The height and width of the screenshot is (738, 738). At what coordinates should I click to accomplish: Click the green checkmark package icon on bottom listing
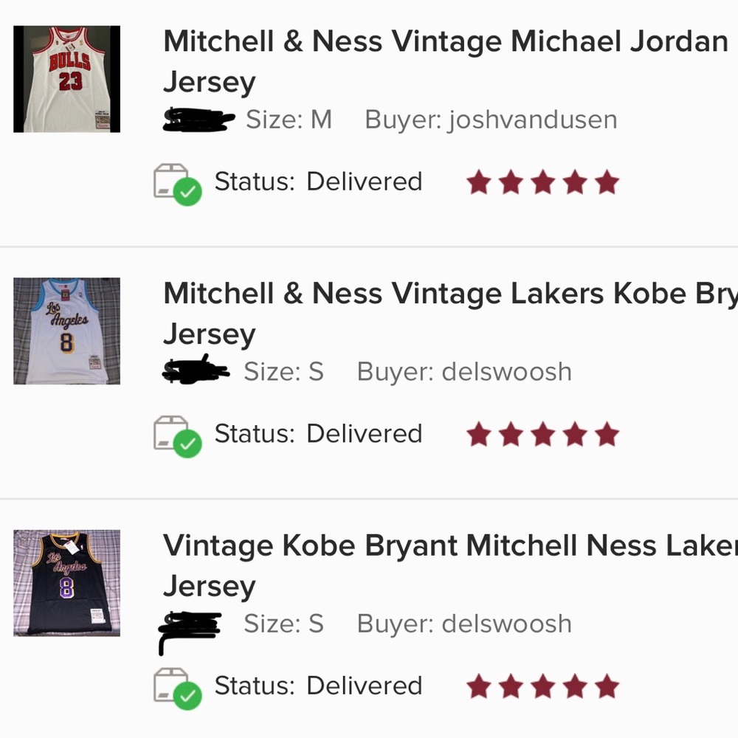(177, 689)
